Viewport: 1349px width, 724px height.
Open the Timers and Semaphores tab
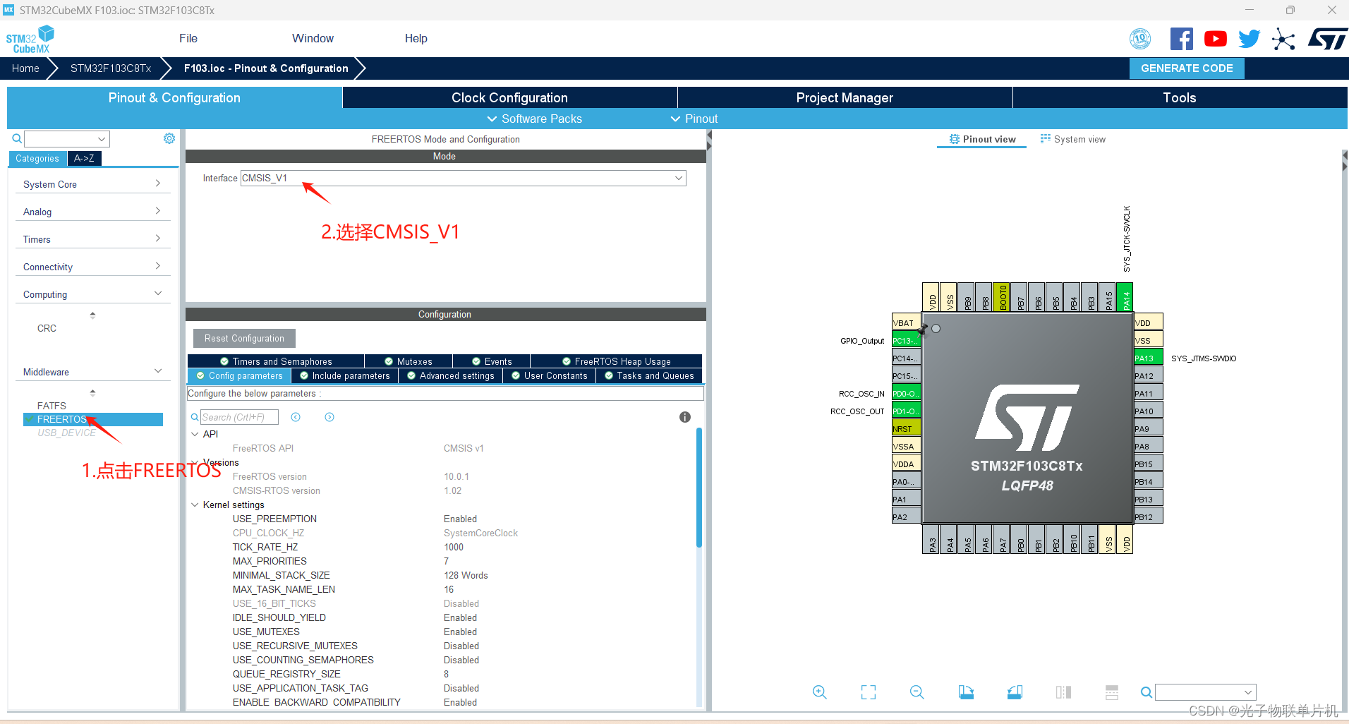click(276, 361)
